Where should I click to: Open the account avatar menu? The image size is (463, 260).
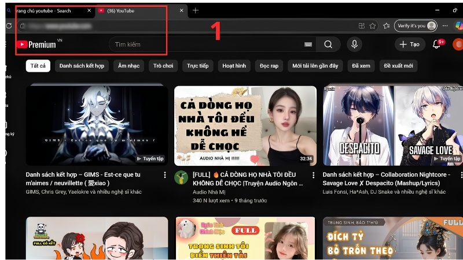(458, 44)
